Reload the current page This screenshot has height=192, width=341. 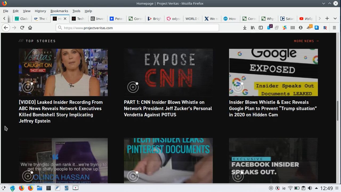22,28
